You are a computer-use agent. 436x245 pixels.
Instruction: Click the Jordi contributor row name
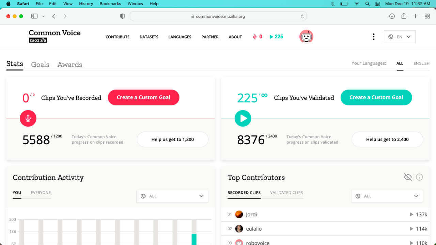(x=251, y=214)
